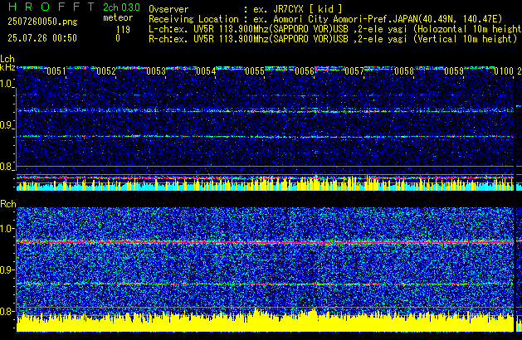Click the bright red signal line in Rch spectrogram

click(265, 242)
